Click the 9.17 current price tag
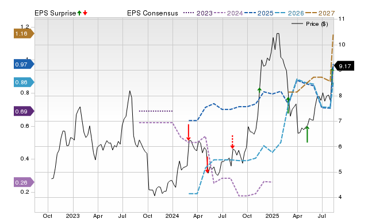368x219 pixels. [344, 66]
